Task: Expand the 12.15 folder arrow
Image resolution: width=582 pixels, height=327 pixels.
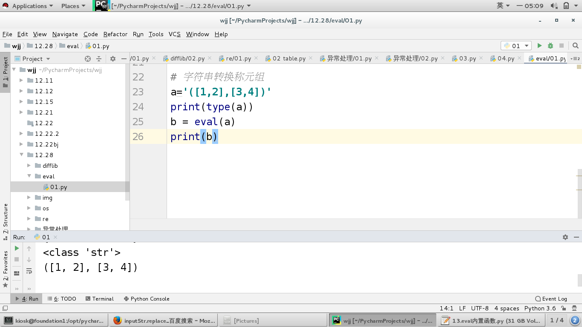Action: (21, 101)
